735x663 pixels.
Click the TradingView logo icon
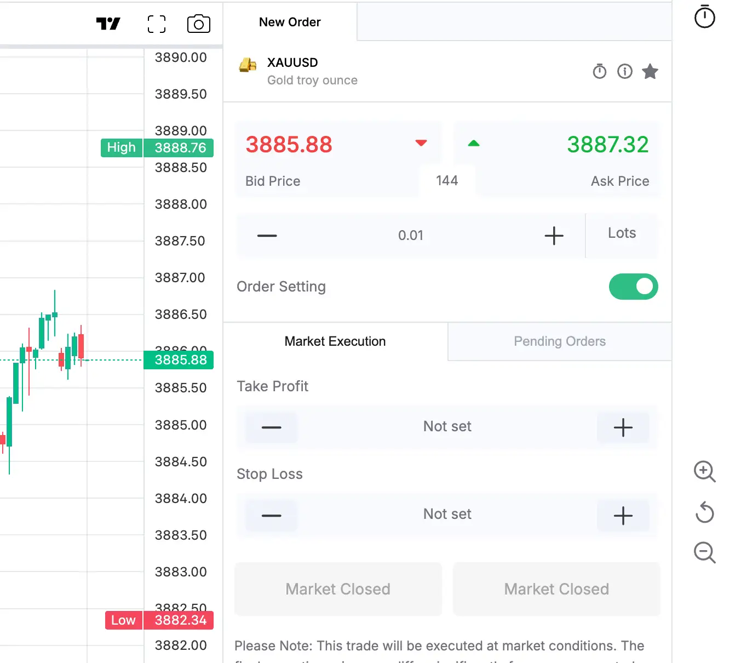108,24
